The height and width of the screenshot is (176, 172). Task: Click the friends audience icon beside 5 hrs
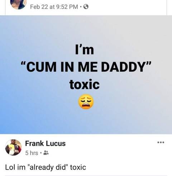[x=46, y=153]
